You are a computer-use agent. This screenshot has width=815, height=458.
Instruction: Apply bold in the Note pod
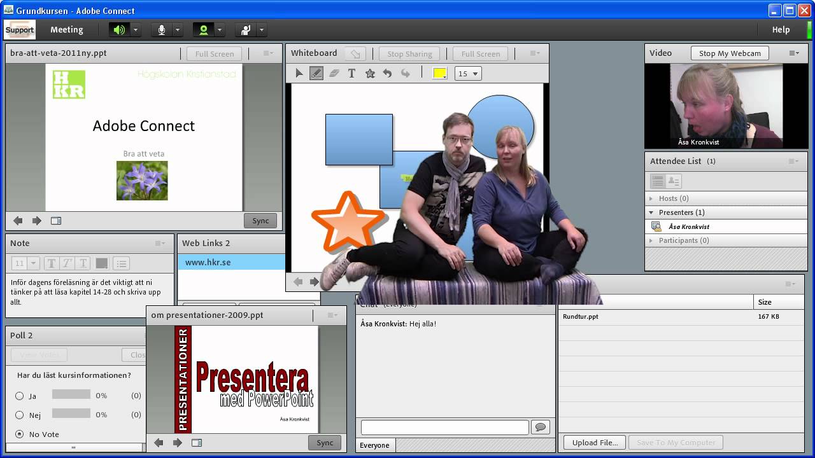point(52,263)
